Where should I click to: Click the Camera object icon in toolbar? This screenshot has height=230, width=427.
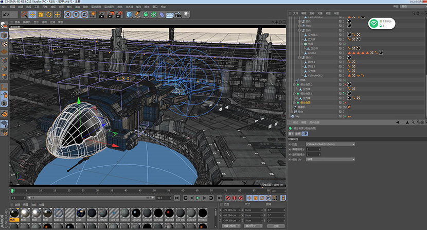177,14
